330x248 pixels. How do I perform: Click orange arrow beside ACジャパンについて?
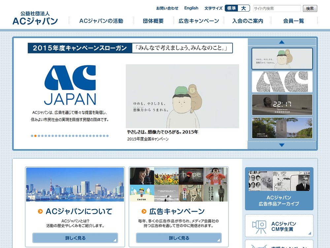40,212
